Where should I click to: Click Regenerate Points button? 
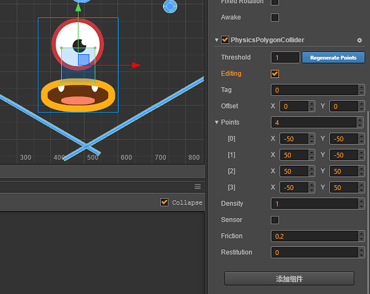[334, 58]
